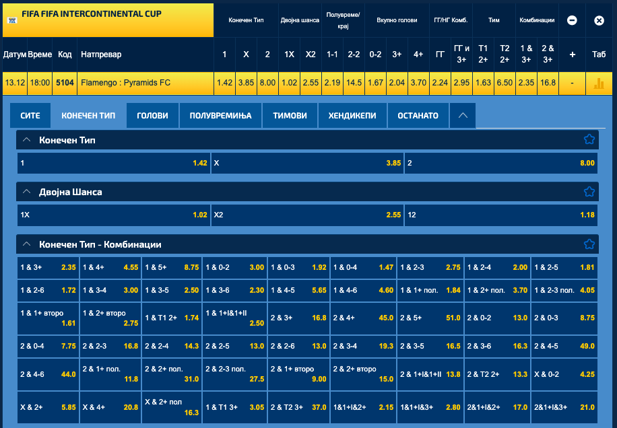Favorite the Двојна Шанса section star
The width and height of the screenshot is (617, 428).
(x=589, y=192)
